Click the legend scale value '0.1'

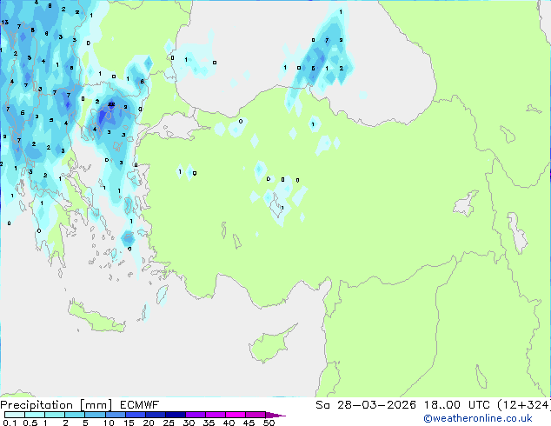click(10, 423)
